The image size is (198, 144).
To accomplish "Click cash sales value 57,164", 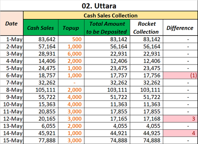I will pyautogui.click(x=41, y=47).
